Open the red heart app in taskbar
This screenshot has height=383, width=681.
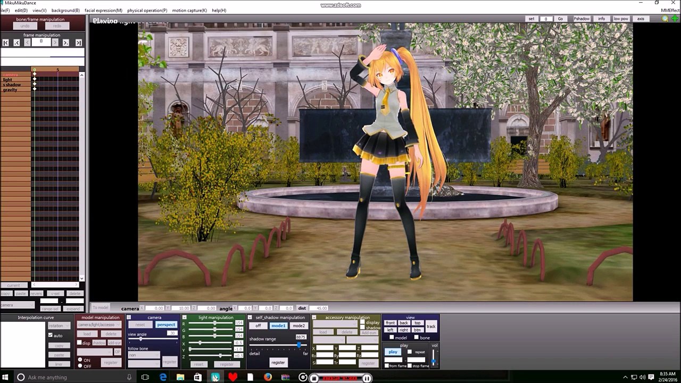coord(232,377)
